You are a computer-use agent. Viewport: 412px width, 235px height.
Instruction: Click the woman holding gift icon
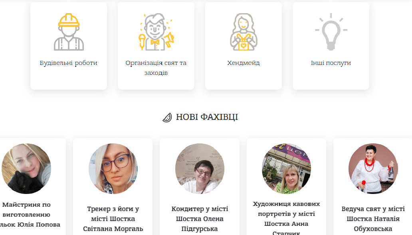coord(244,32)
